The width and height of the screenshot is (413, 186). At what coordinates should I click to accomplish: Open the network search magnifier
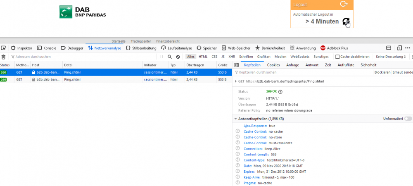170,57
